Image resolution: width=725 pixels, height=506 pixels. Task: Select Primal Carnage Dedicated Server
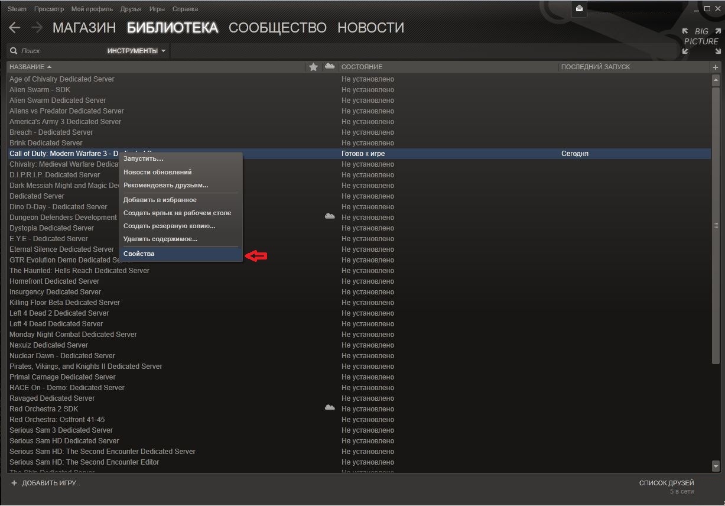pyautogui.click(x=63, y=377)
